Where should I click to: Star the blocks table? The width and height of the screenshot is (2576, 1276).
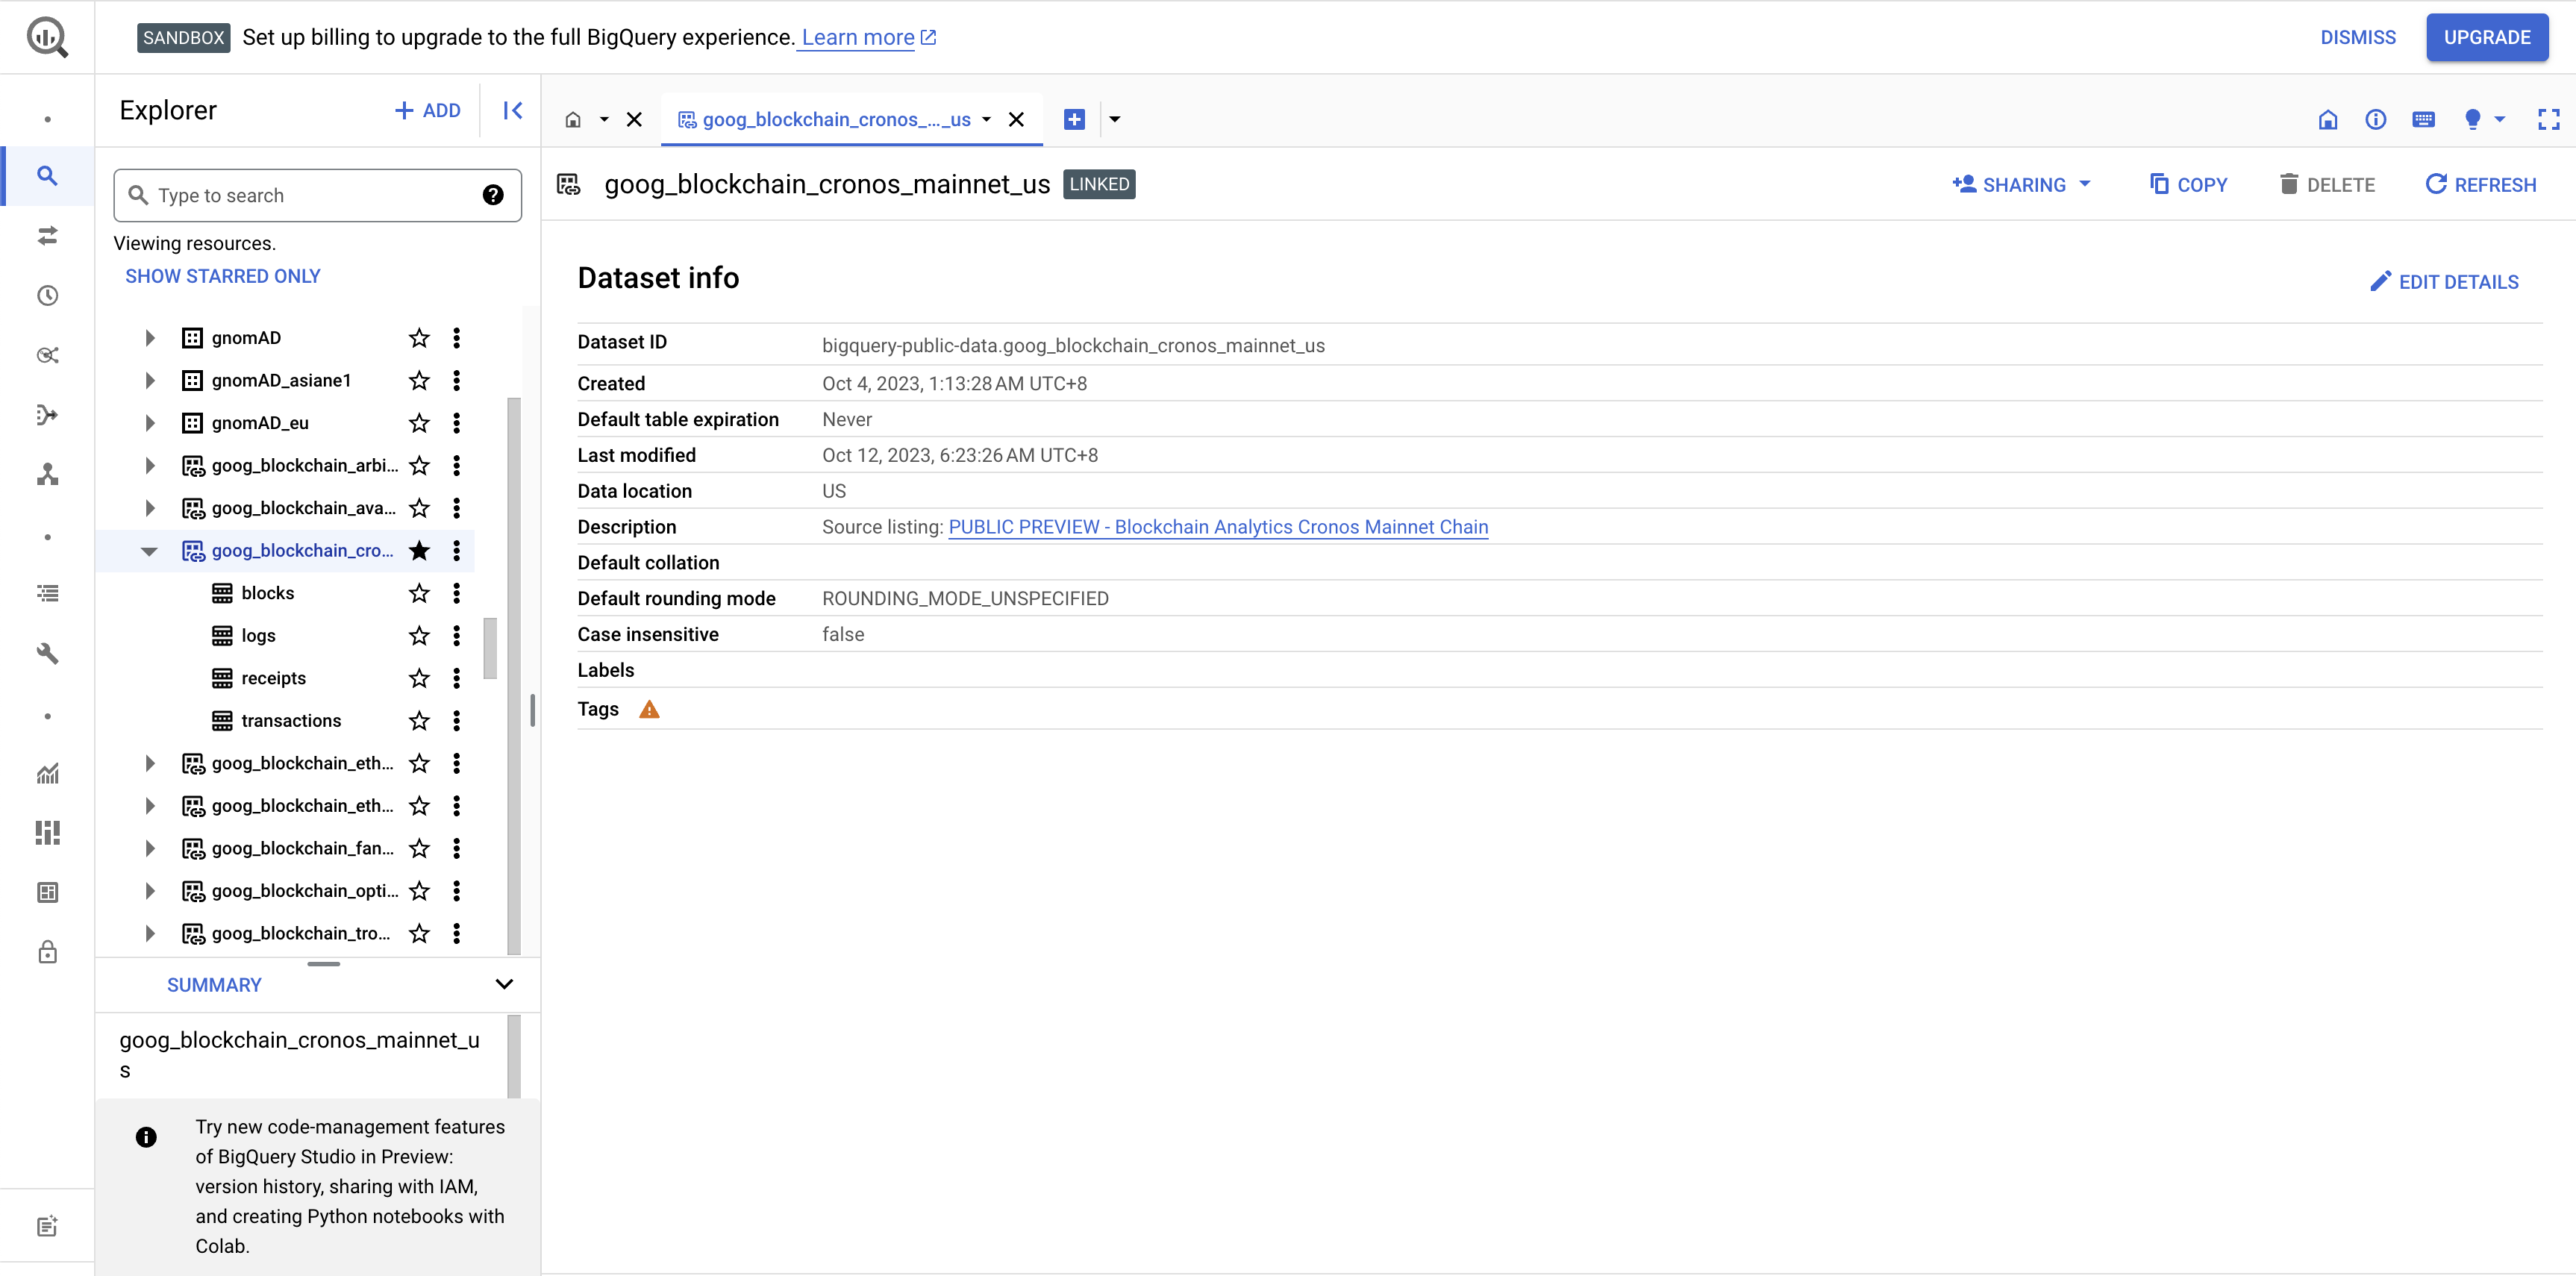coord(419,593)
